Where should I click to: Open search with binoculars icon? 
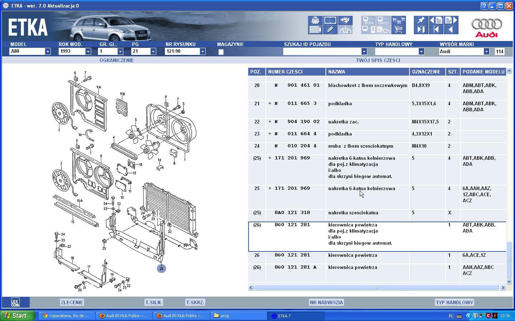click(x=345, y=20)
